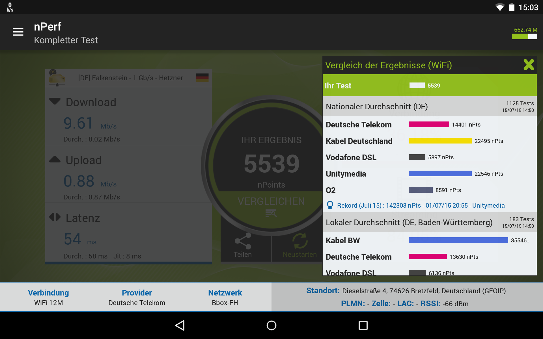
Task: Tap the 662.74 M data usage bar
Action: pyautogui.click(x=525, y=36)
